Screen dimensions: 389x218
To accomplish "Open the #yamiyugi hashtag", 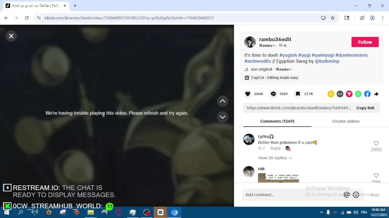I will click(x=323, y=55).
